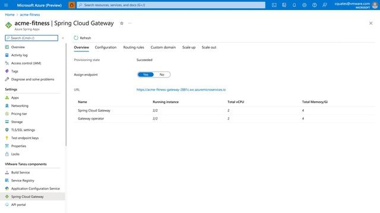Click the Pricing tier icon
This screenshot has width=380, height=213.
pyautogui.click(x=7, y=114)
